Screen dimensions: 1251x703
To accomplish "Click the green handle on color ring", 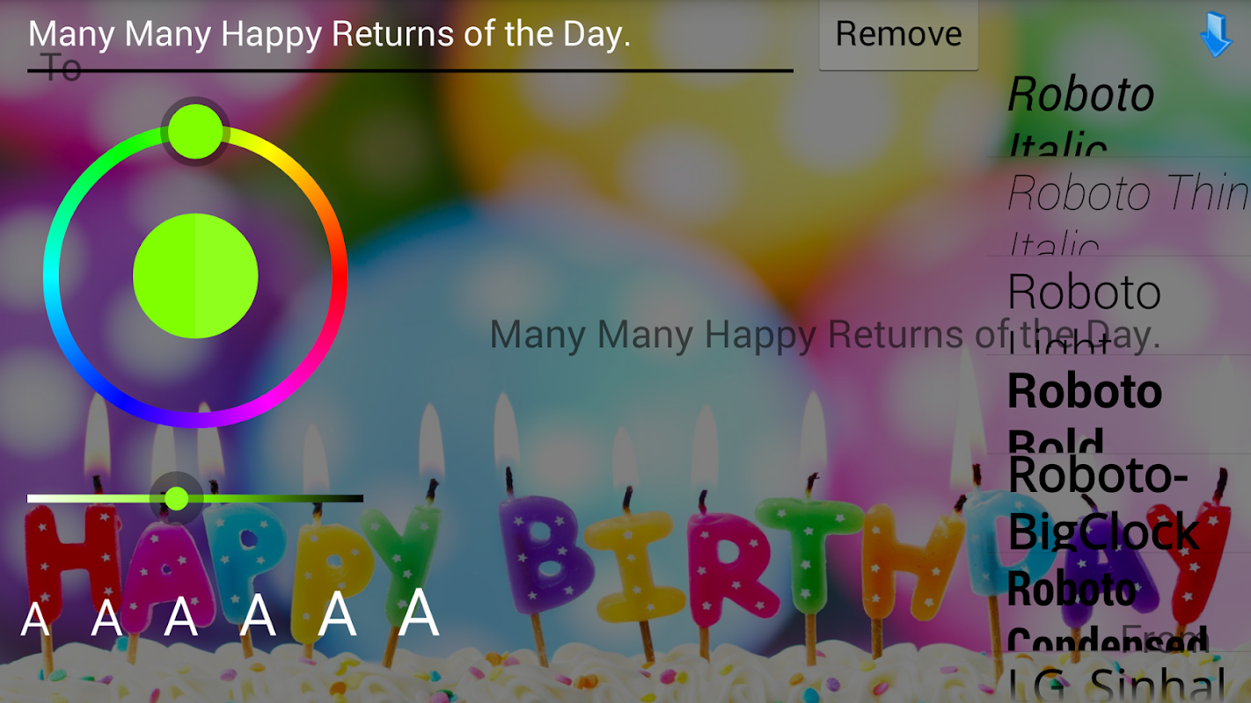I will click(x=195, y=131).
